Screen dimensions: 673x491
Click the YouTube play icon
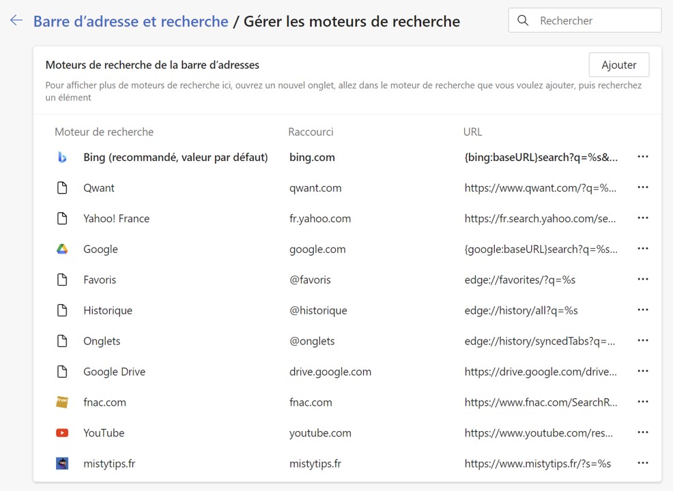coord(62,433)
